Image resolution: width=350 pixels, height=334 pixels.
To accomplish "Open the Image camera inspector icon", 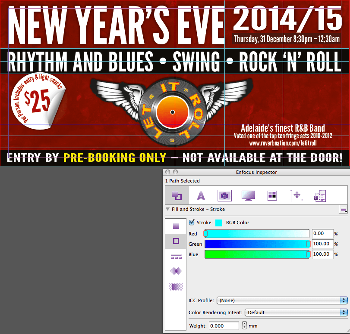I will tap(224, 196).
